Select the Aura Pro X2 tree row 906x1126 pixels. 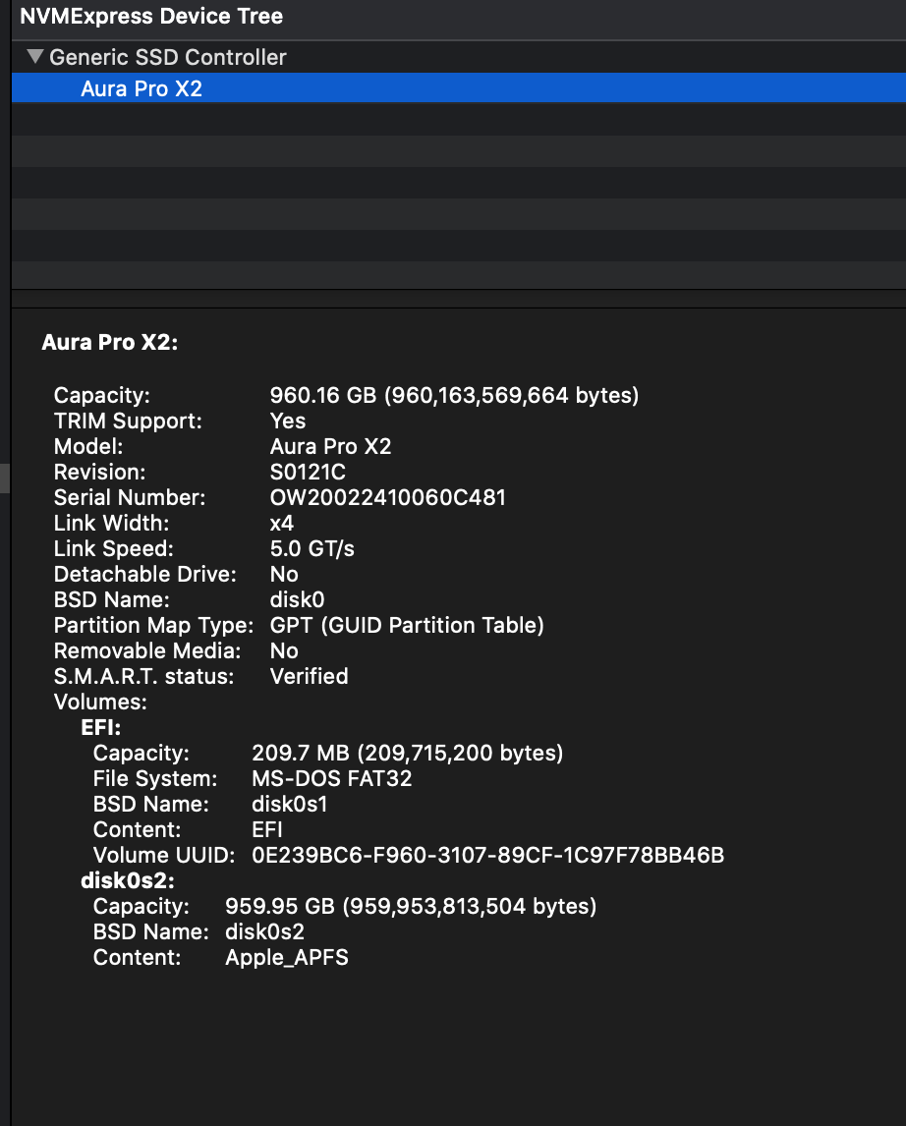tap(459, 88)
